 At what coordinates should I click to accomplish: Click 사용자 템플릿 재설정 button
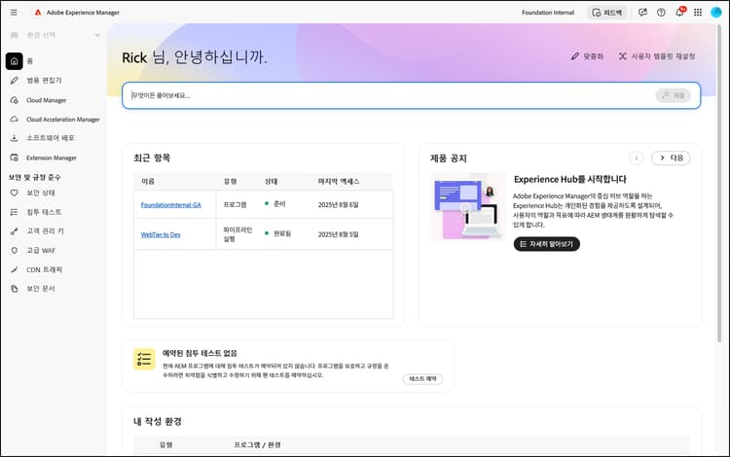(x=657, y=56)
